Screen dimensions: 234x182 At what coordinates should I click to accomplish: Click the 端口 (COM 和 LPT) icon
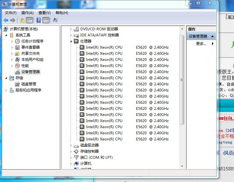(x=76, y=158)
